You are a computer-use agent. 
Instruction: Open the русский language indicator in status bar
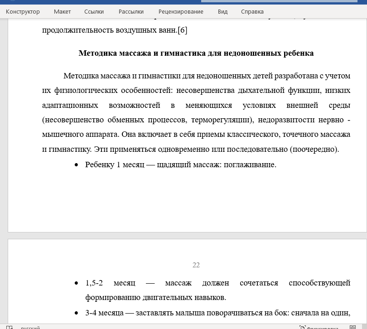point(30,327)
